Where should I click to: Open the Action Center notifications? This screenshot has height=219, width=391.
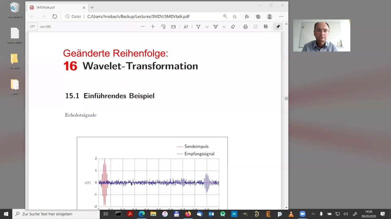tap(383, 214)
